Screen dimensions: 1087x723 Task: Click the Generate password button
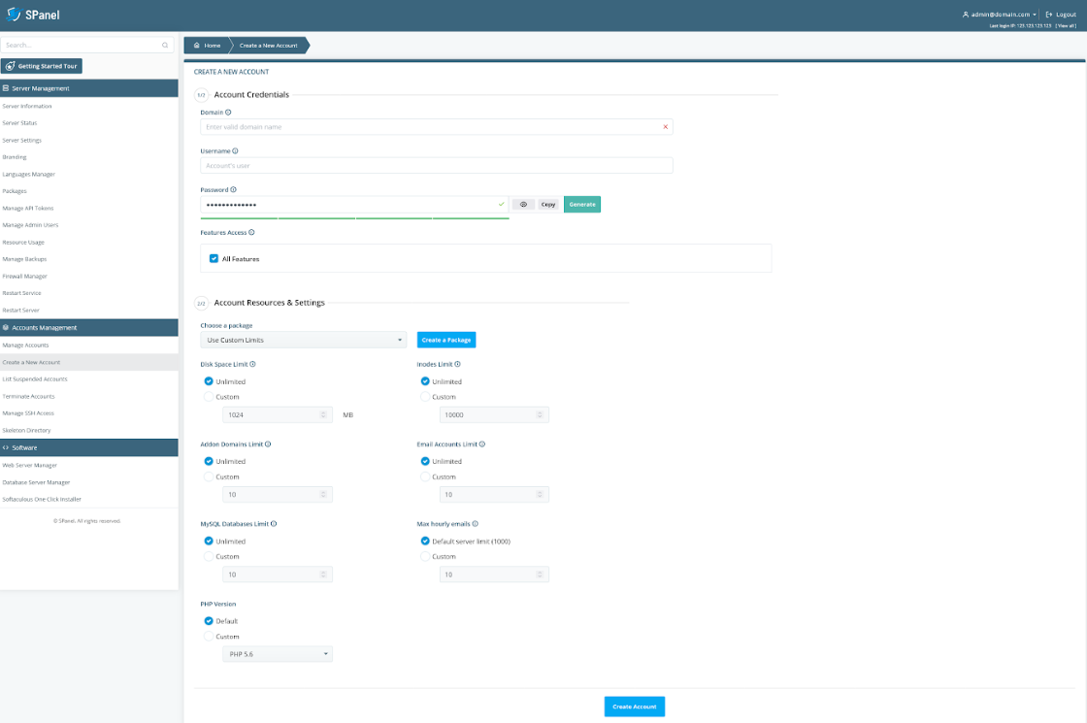(x=581, y=204)
